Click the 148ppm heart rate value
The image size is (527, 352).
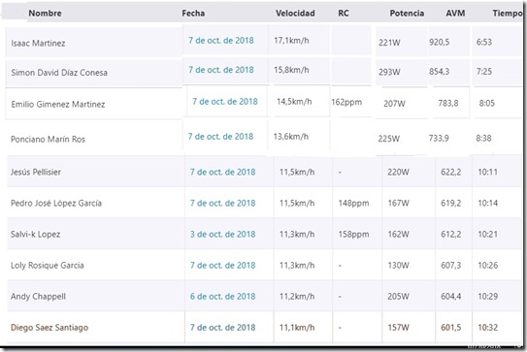pos(353,204)
